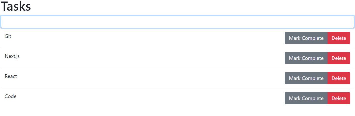Select the Next.js list row's empty middle area
Image resolution: width=355 pixels, height=116 pixels.
[x=148, y=58]
